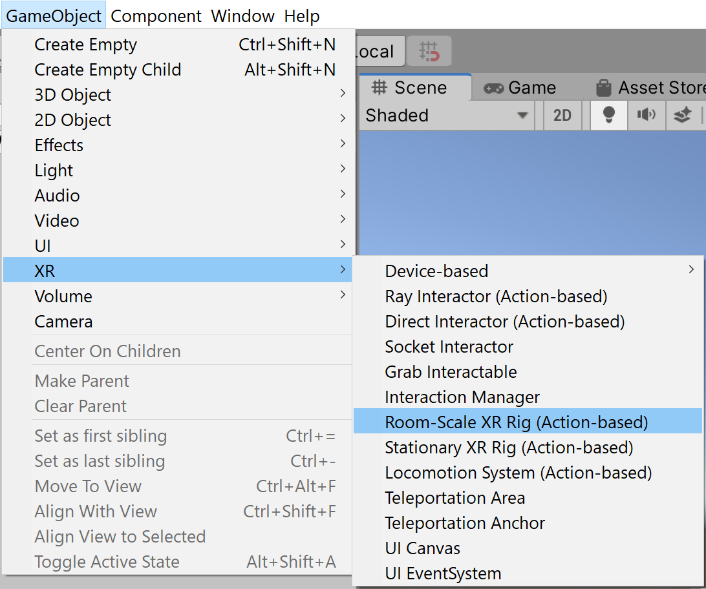Open the scene effects options icon
Screen dimensions: 706x589
[x=683, y=114]
